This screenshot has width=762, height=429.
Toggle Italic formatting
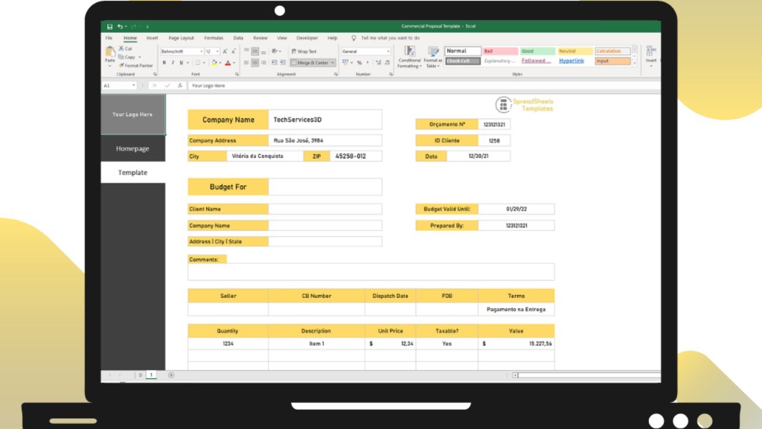pyautogui.click(x=173, y=63)
